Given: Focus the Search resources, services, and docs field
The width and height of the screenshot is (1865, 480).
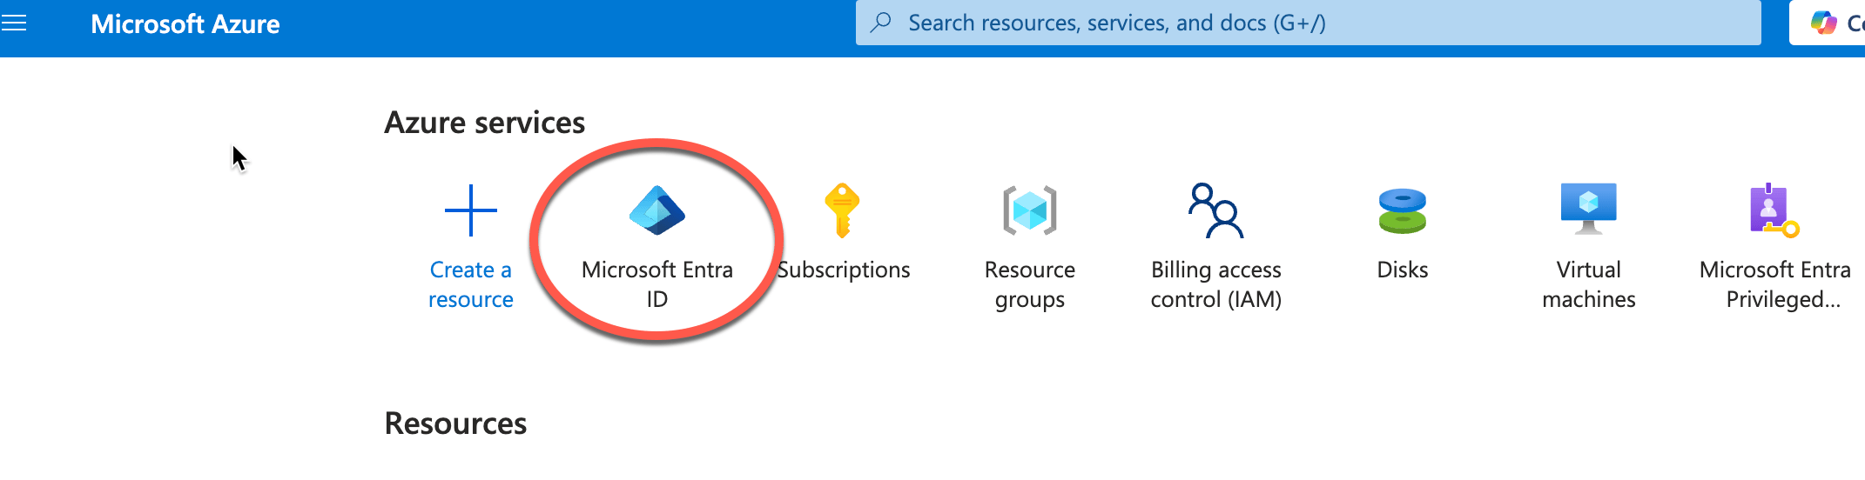Looking at the screenshot, I should 1308,23.
